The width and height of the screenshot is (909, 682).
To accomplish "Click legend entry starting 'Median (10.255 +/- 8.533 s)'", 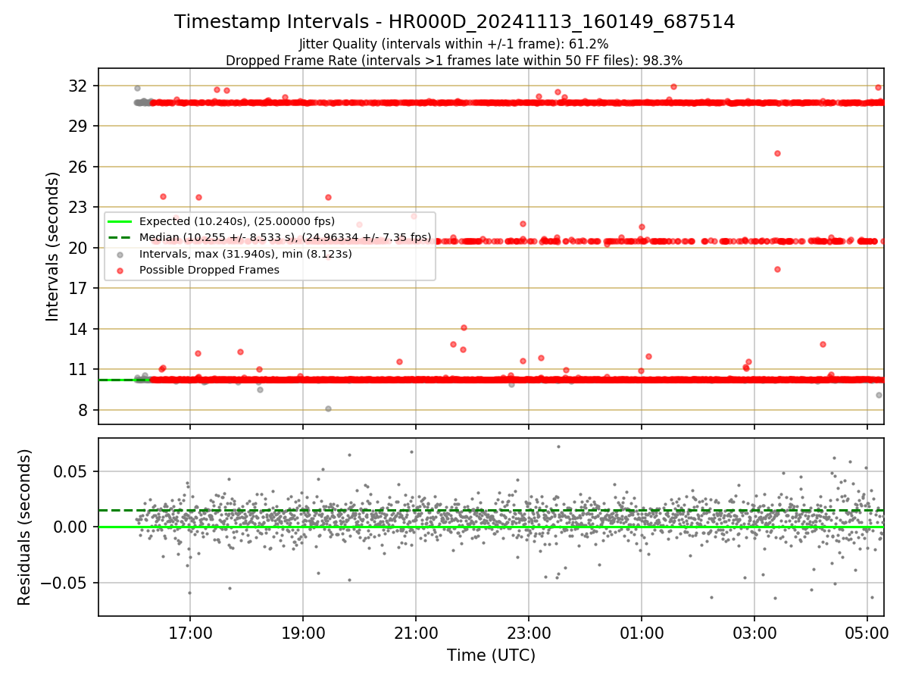I will (285, 237).
